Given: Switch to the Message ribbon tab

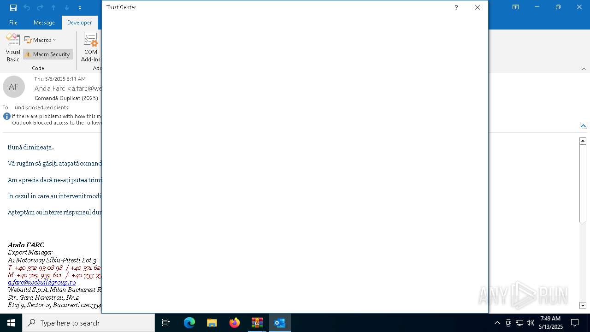Looking at the screenshot, I should click(x=44, y=23).
